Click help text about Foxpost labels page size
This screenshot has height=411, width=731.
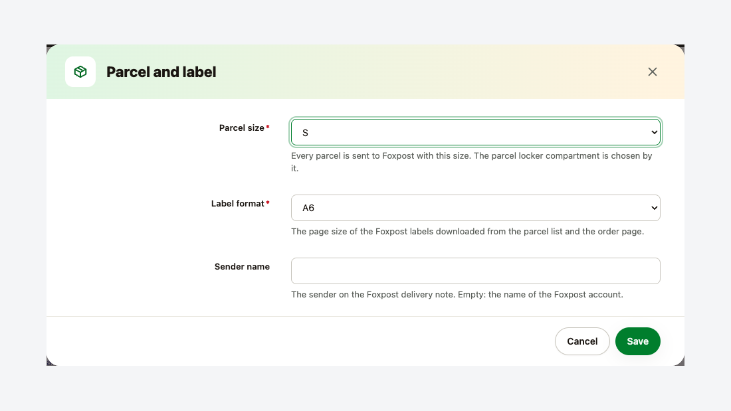coord(468,232)
